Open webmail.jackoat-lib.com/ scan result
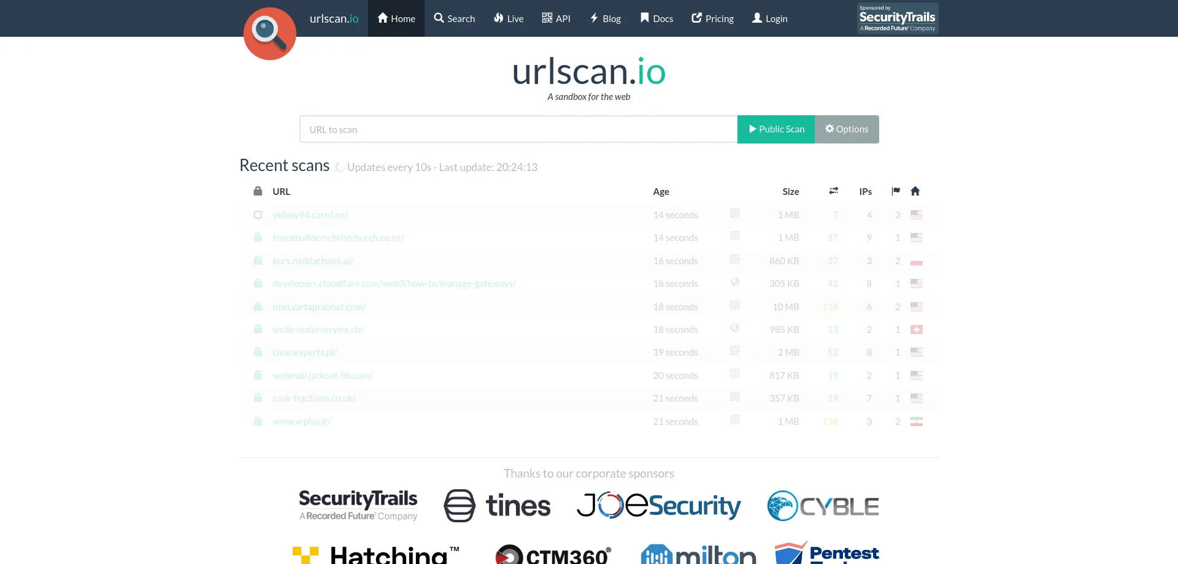The height and width of the screenshot is (564, 1178). pyautogui.click(x=323, y=376)
